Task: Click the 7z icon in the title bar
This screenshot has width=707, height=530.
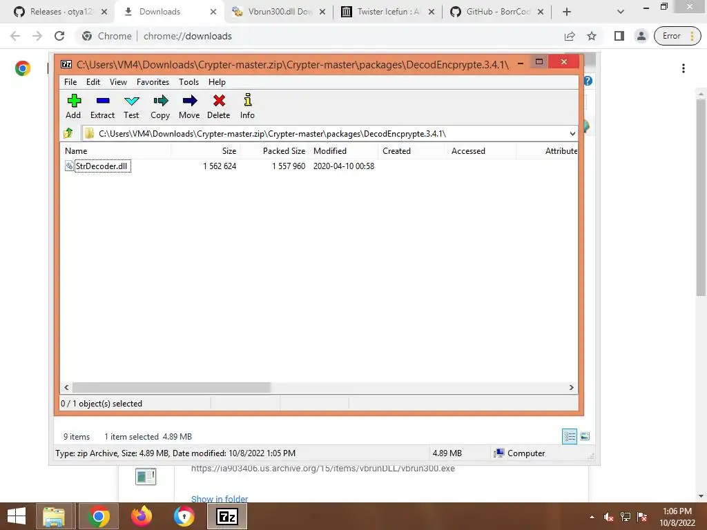Action: point(66,64)
